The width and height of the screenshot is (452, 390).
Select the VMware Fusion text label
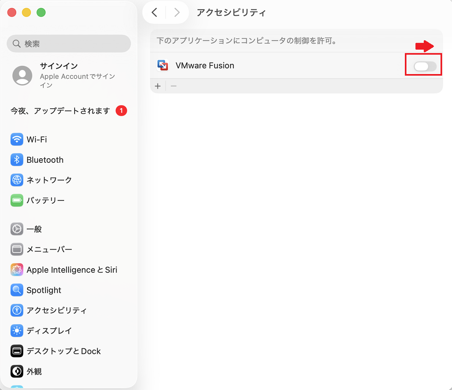point(205,65)
